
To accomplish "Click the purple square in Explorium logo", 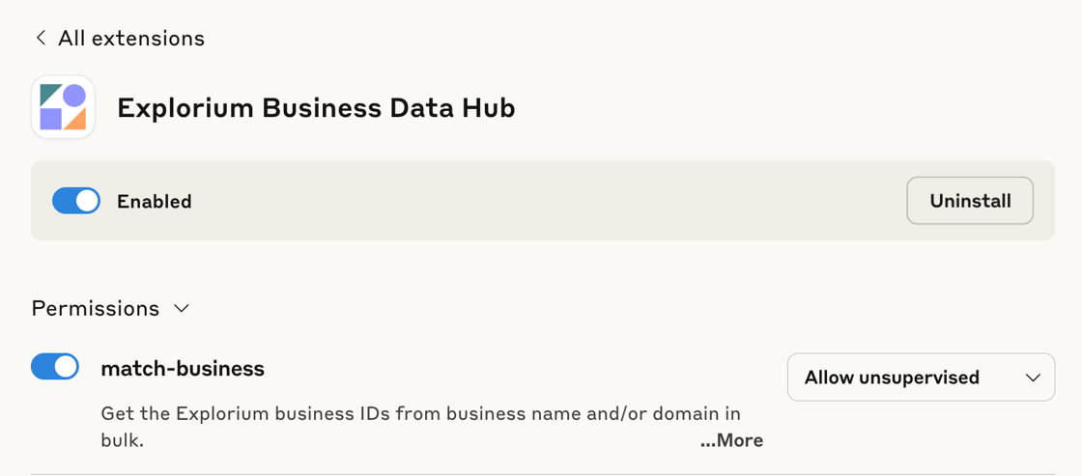I will click(x=51, y=119).
